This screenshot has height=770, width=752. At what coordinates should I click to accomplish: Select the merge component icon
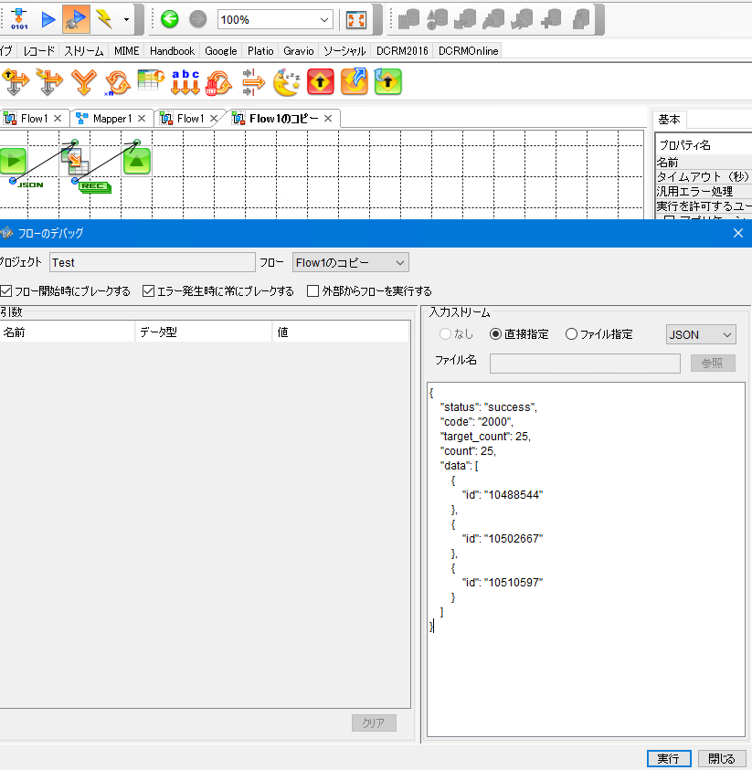click(84, 81)
